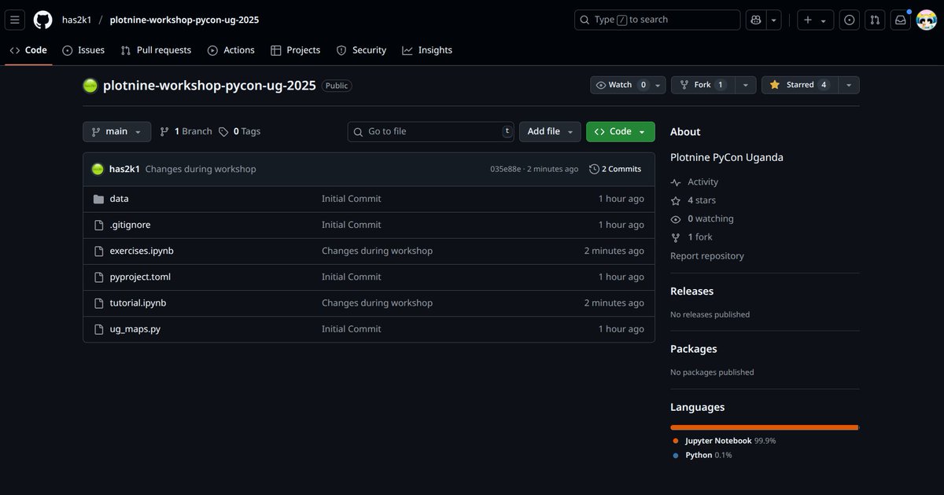This screenshot has height=495, width=944.
Task: Open the Activity link in About
Action: [695, 182]
